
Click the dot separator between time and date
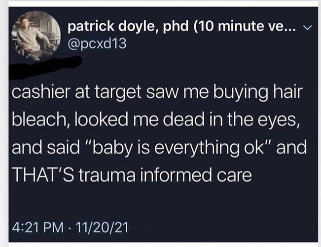(70, 228)
